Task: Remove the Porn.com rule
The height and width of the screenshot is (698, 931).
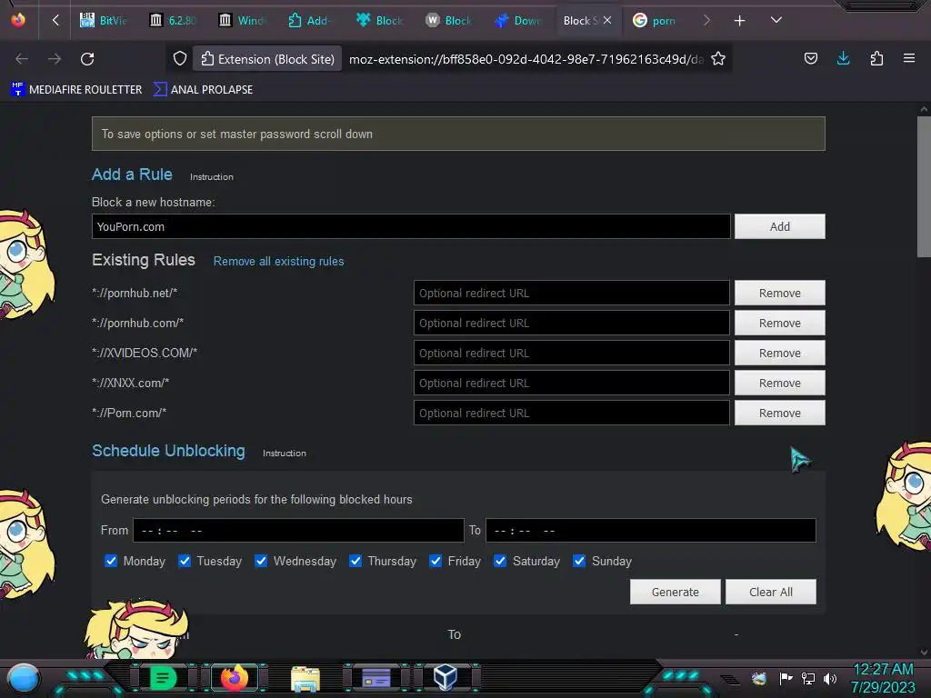Action: [x=779, y=414]
